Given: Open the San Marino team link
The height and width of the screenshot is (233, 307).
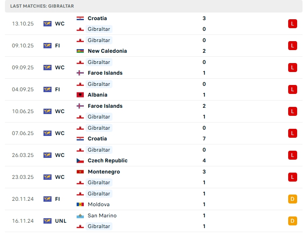Looking at the screenshot, I should pos(102,216).
